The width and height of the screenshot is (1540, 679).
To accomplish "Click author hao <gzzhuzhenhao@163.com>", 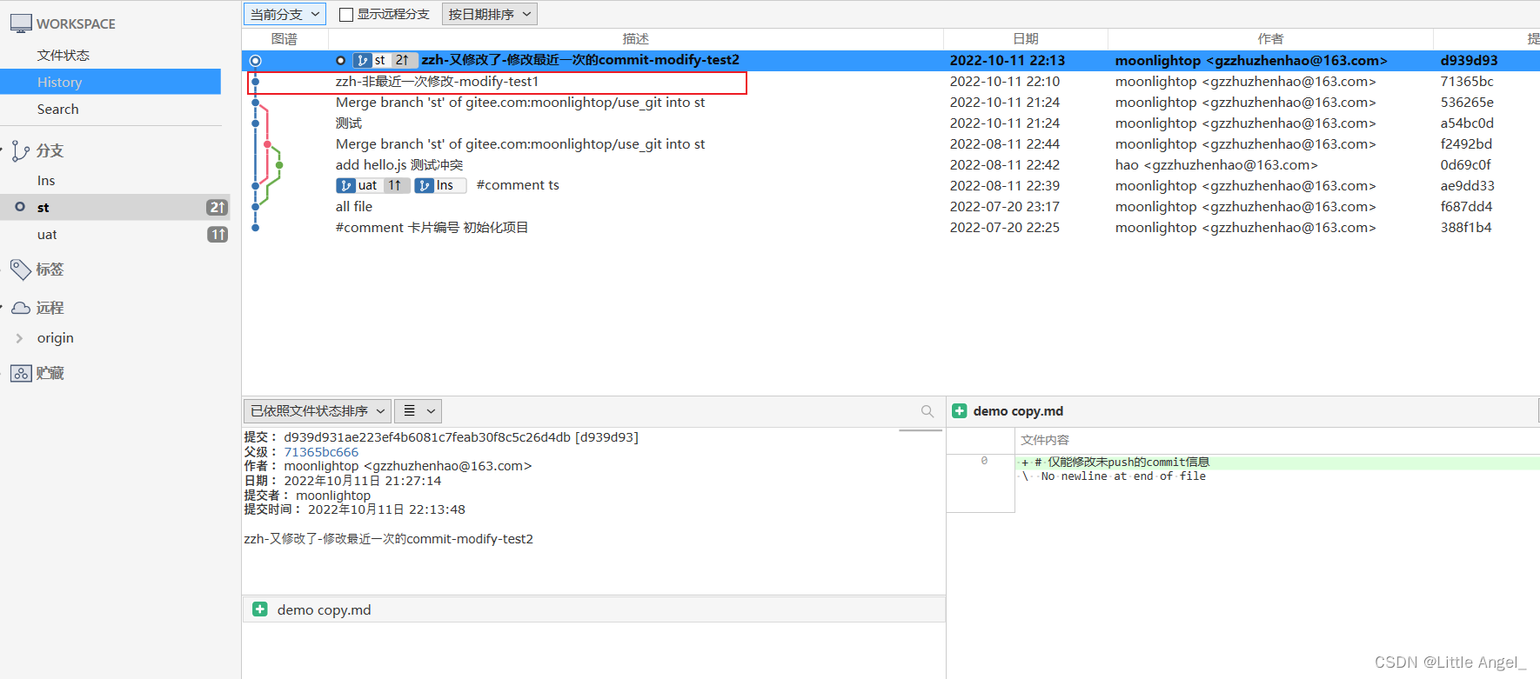I will (1216, 165).
